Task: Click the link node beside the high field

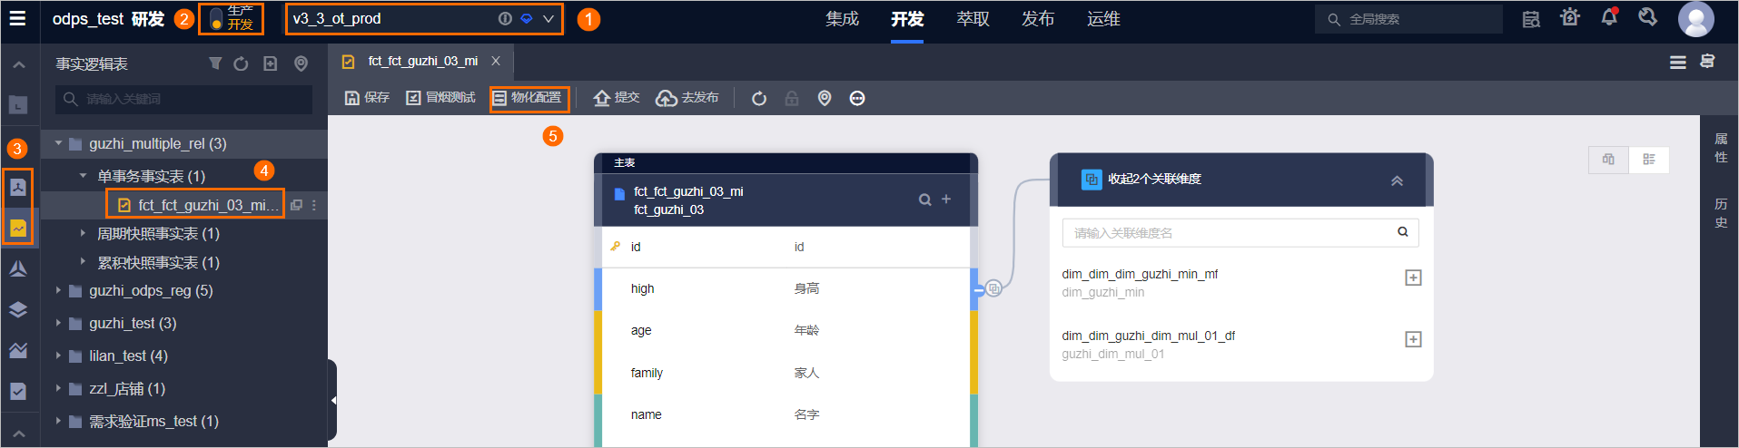Action: 993,288
